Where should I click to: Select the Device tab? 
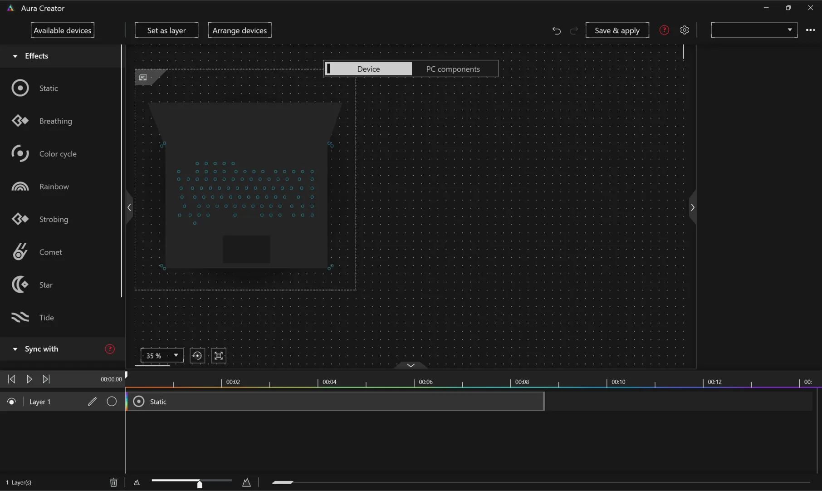(368, 69)
